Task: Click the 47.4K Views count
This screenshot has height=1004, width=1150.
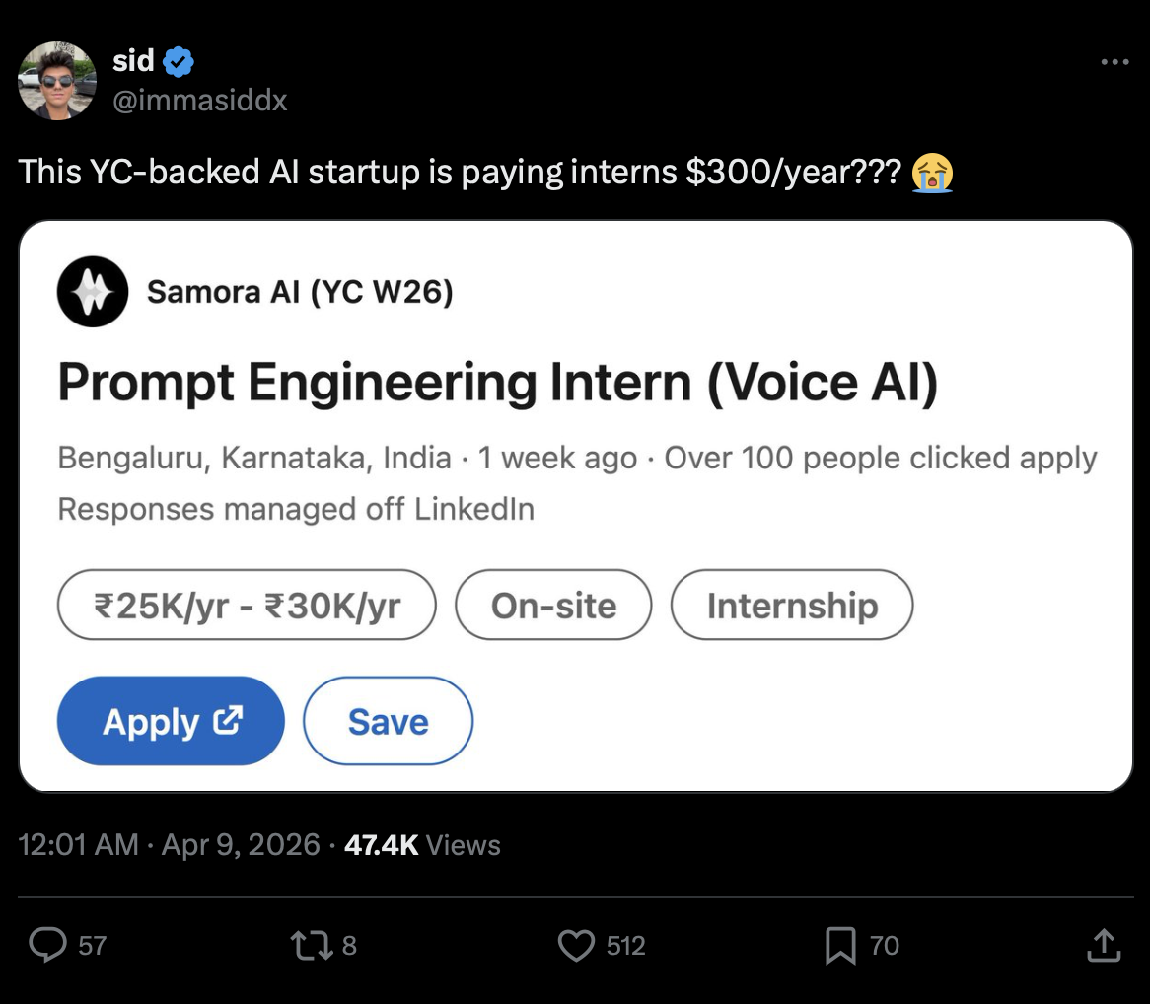Action: pos(422,845)
